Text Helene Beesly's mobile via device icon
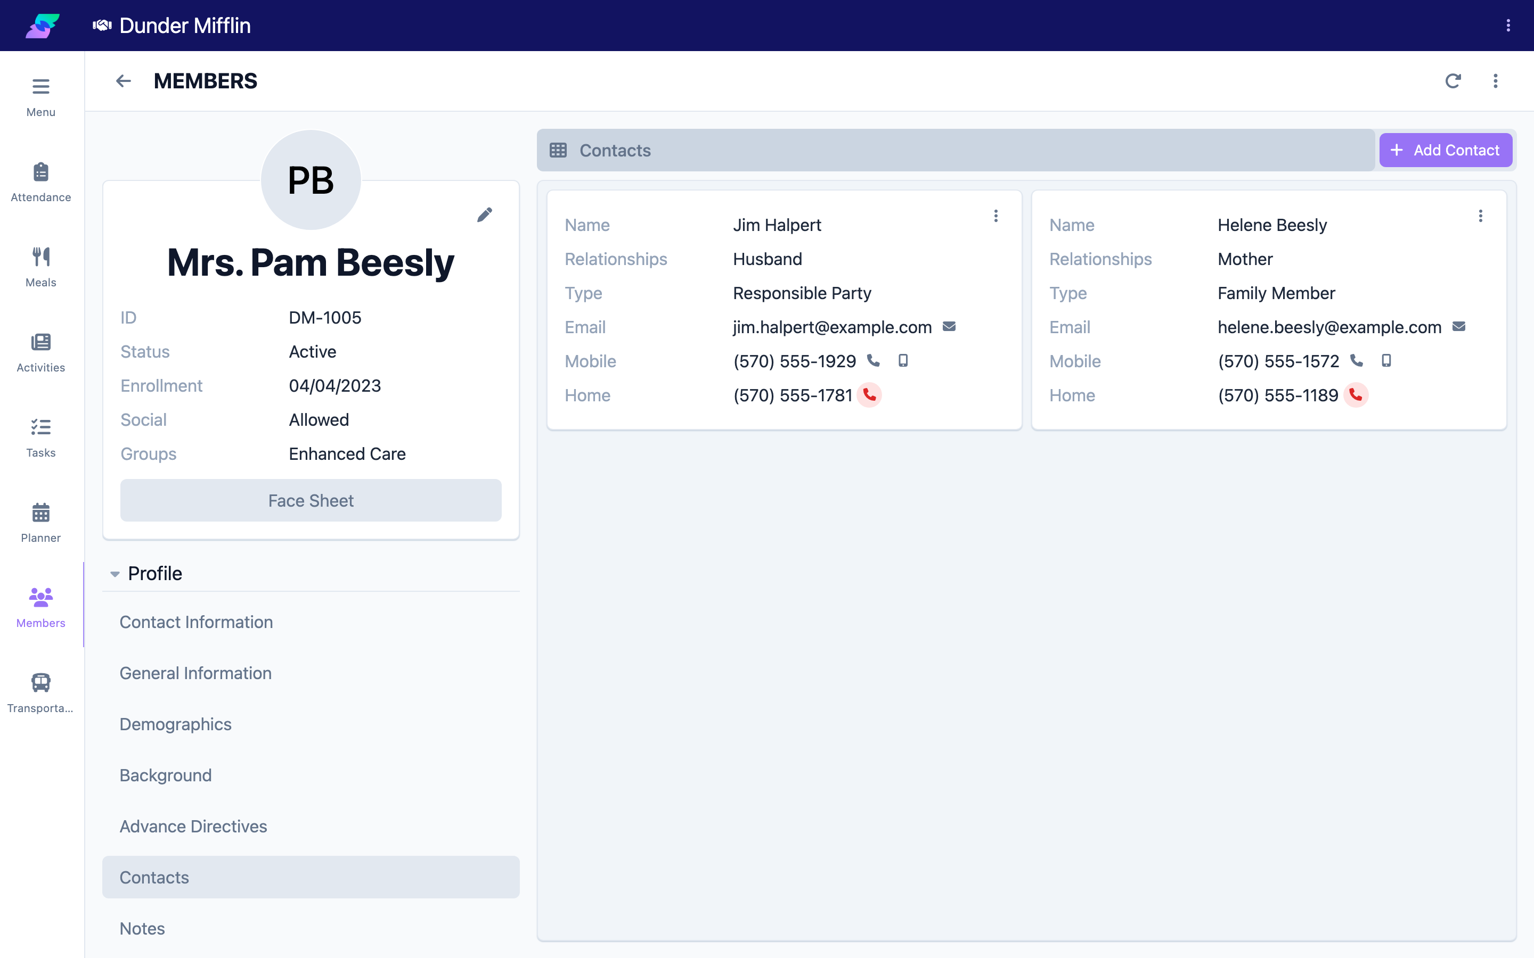 [1386, 360]
